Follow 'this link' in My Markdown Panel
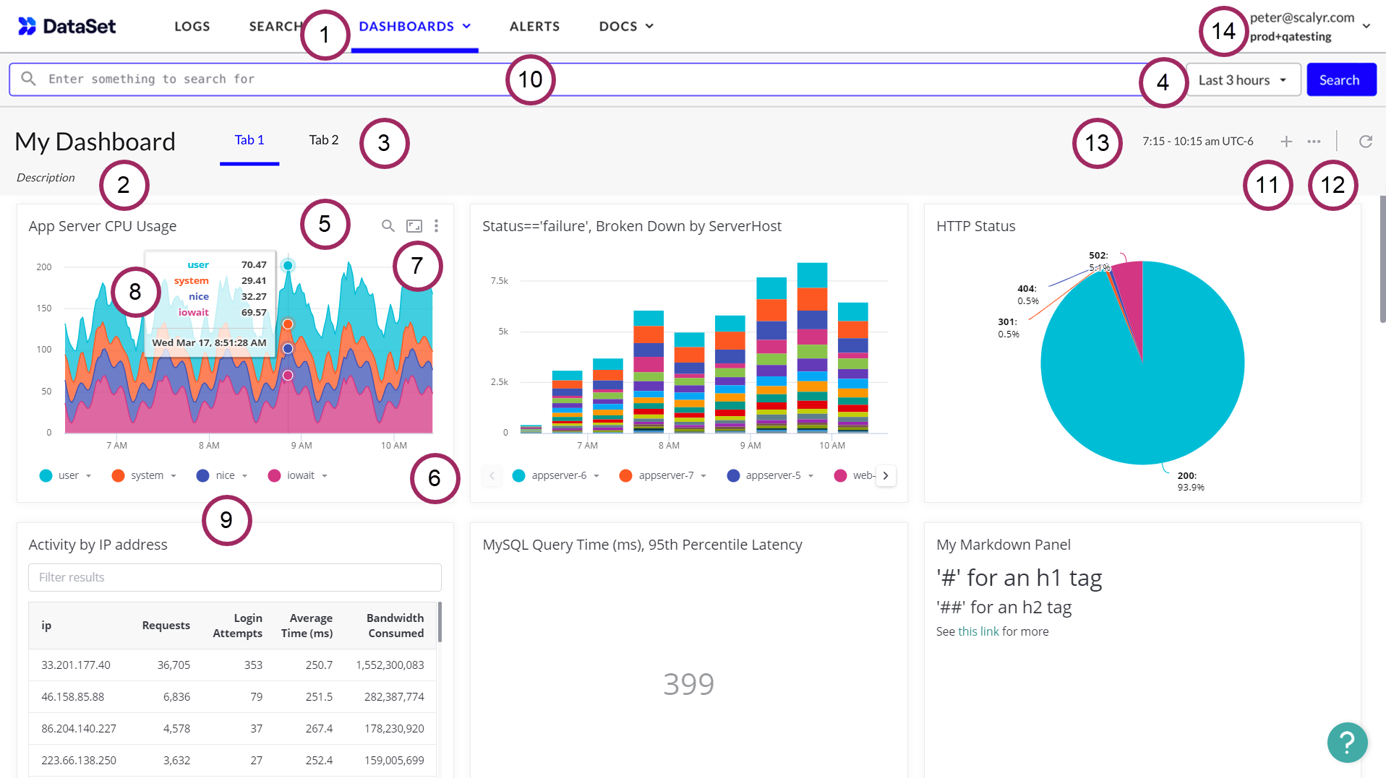 [x=978, y=631]
